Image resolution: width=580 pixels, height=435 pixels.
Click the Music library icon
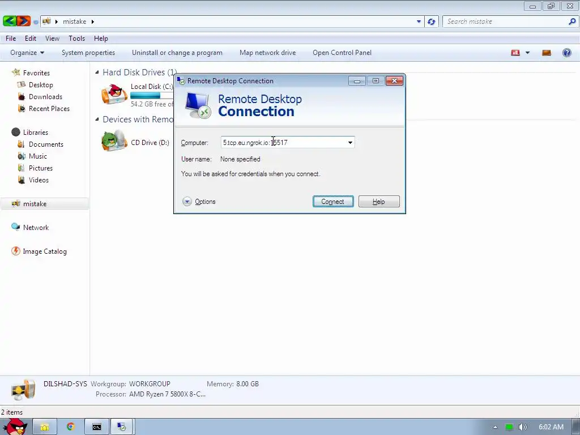click(x=22, y=156)
